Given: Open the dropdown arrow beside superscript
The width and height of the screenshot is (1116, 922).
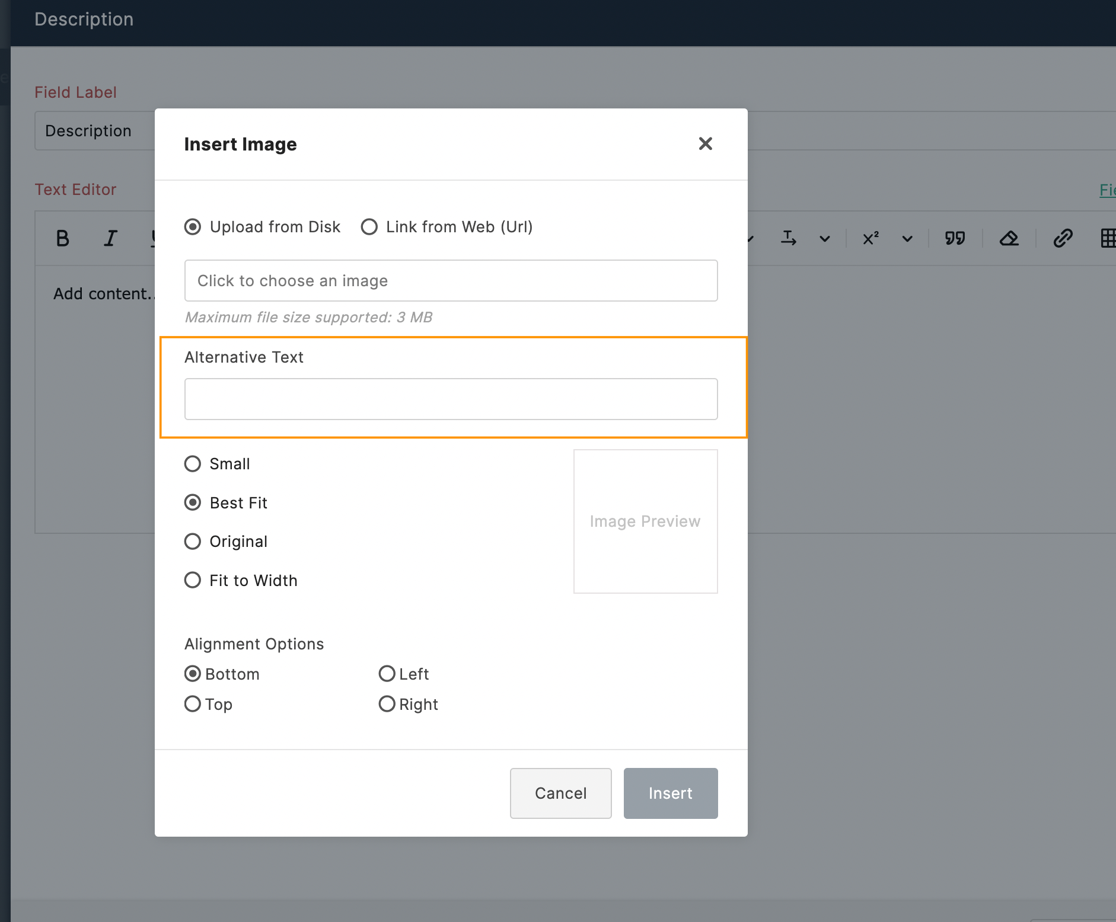Looking at the screenshot, I should 907,239.
